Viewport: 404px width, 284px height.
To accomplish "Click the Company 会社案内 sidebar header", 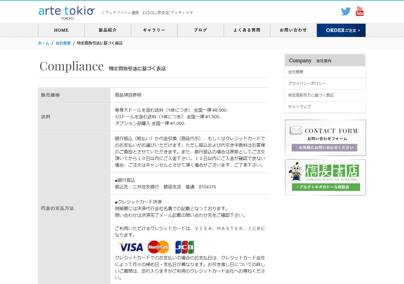I will pos(325,60).
